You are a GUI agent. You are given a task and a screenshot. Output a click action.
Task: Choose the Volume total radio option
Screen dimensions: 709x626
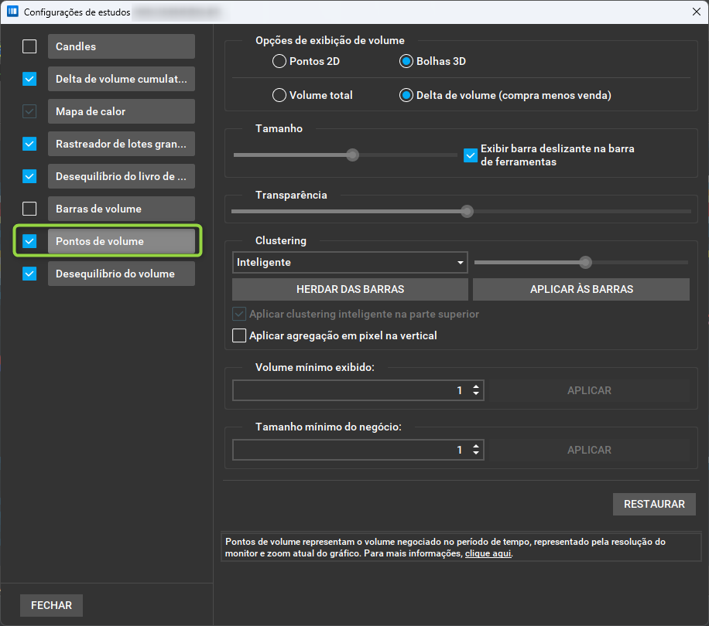tap(279, 95)
